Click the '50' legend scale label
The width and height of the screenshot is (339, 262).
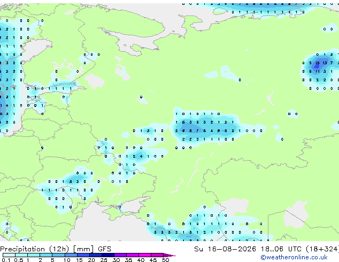point(165,260)
